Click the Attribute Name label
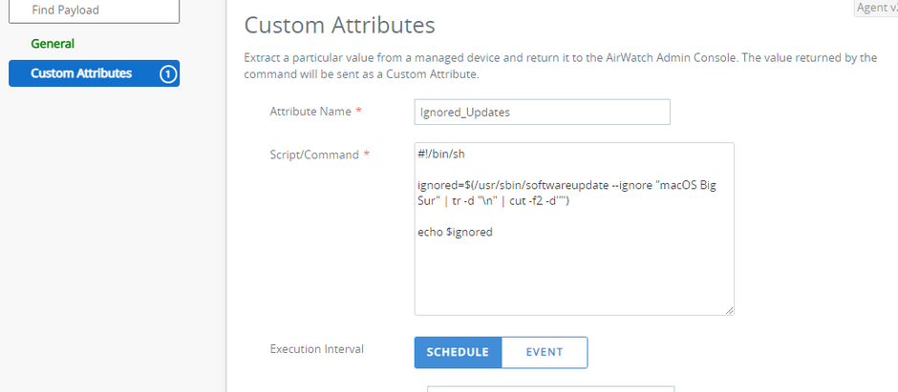This screenshot has width=898, height=392. click(310, 112)
